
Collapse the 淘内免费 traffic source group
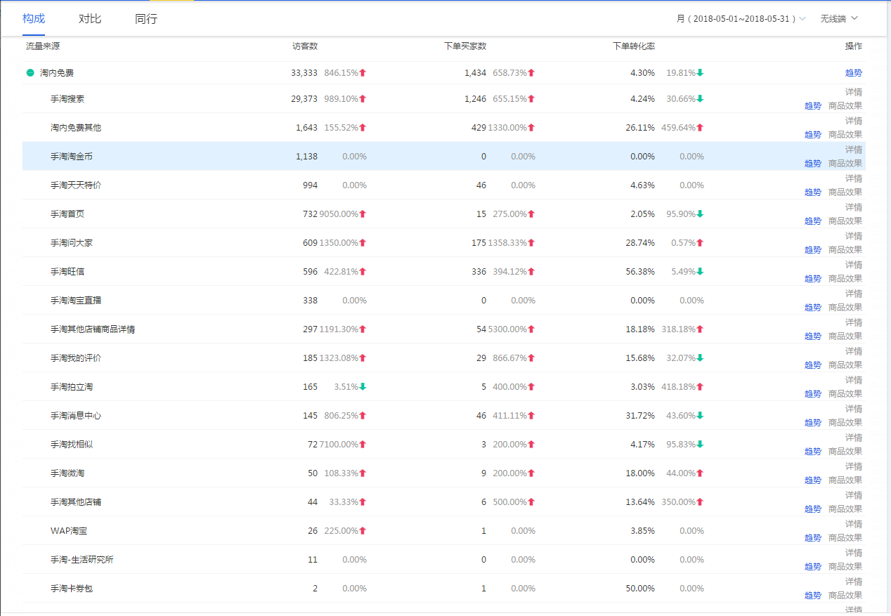[30, 73]
